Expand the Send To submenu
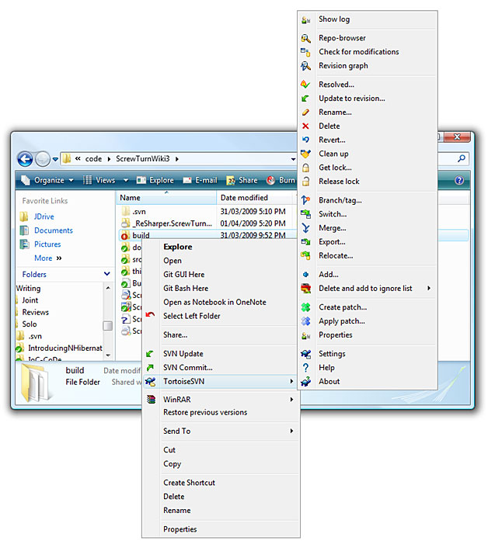Image resolution: width=488 pixels, height=551 pixels. tap(291, 431)
